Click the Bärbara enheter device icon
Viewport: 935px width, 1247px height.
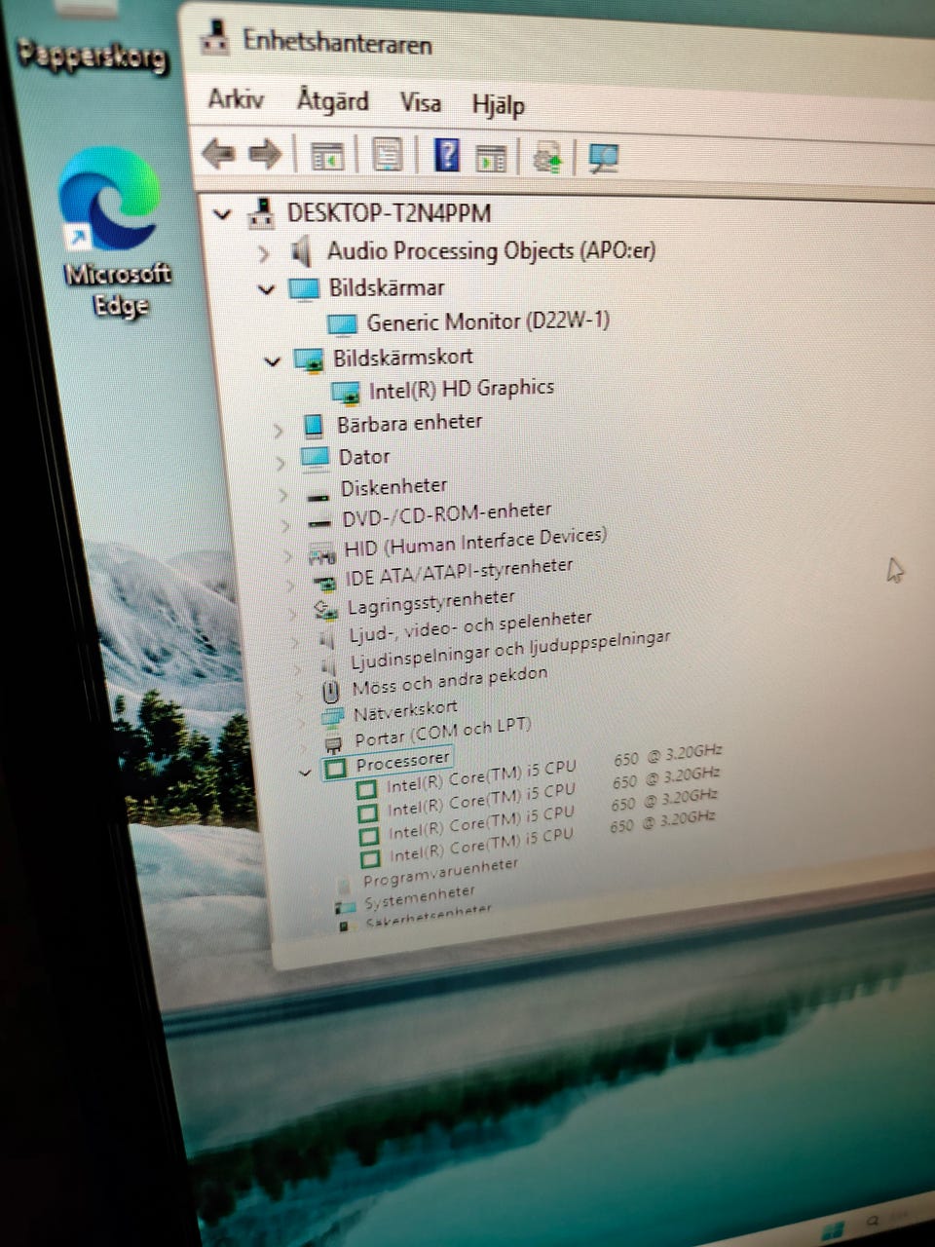tap(314, 425)
